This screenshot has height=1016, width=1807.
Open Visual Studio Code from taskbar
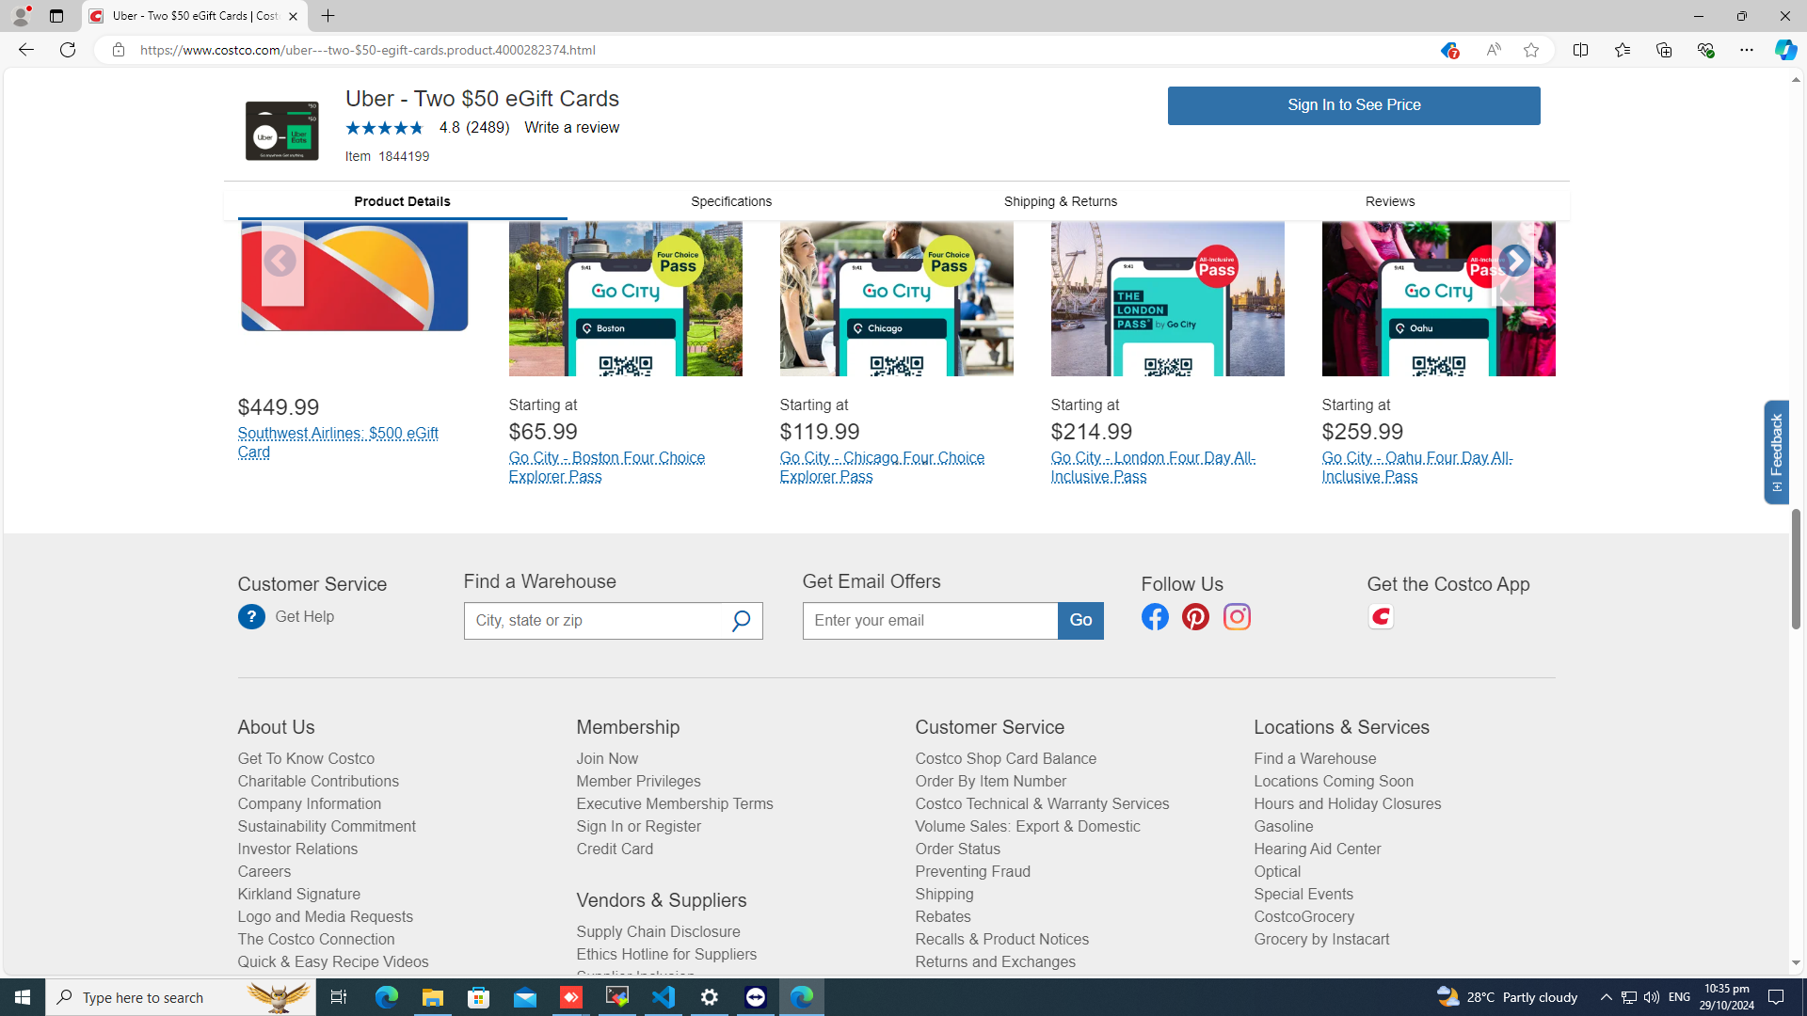[x=664, y=997]
